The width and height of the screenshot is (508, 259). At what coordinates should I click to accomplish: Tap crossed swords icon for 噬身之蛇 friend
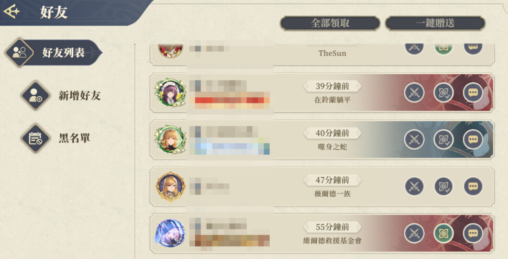(414, 140)
